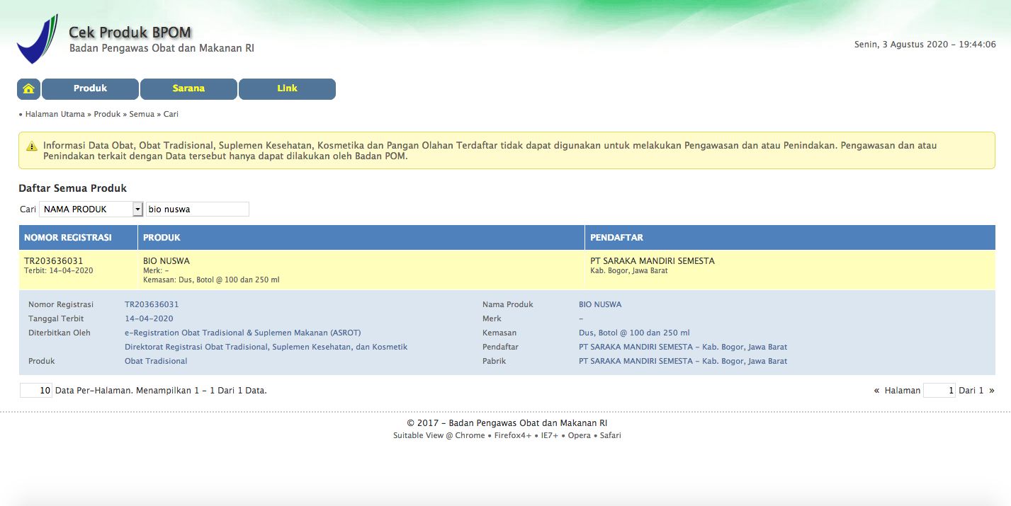Screen dimensions: 1011x506
Task: Click the Nama Produk value BIO NUSWA
Action: [x=600, y=305]
